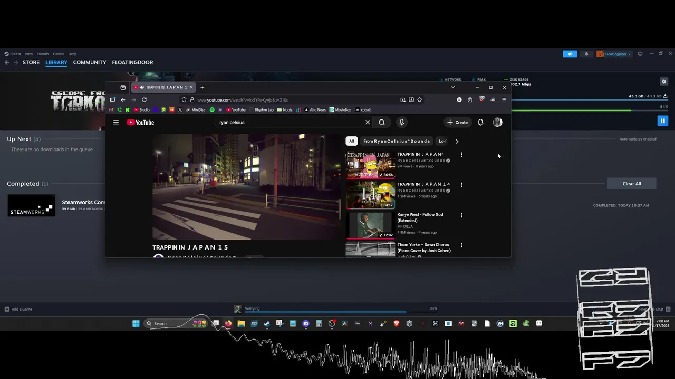Open the YouTube account avatar menu

pyautogui.click(x=497, y=122)
